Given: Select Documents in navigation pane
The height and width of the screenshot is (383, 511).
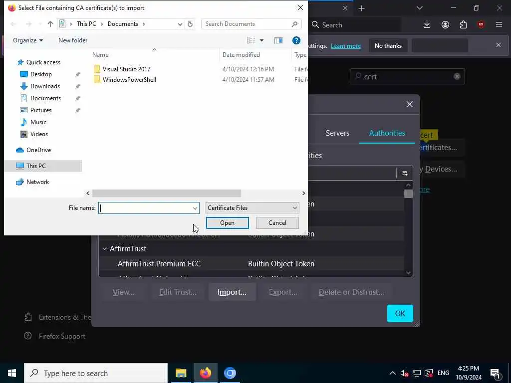Looking at the screenshot, I should click(x=45, y=98).
